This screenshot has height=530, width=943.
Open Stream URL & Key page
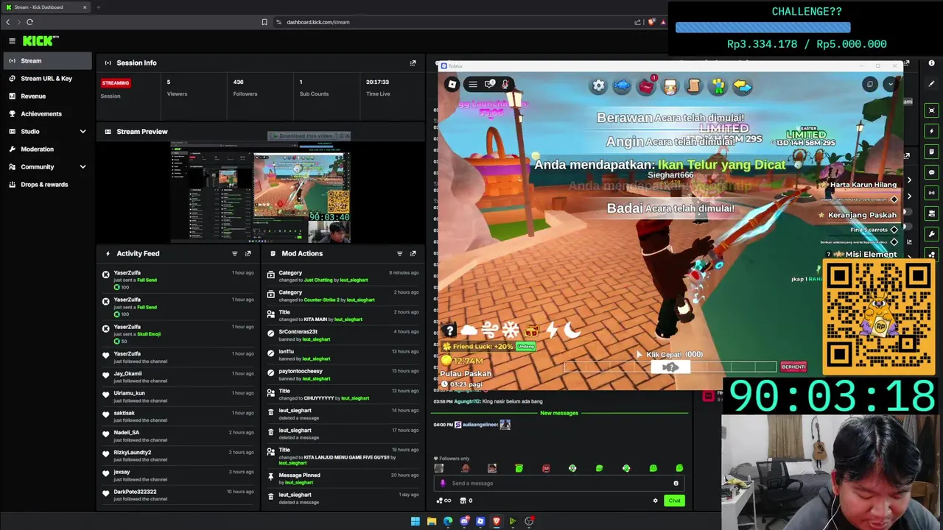click(46, 79)
